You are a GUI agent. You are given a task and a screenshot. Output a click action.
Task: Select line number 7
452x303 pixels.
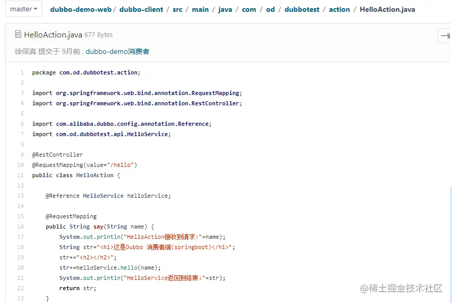coord(22,134)
